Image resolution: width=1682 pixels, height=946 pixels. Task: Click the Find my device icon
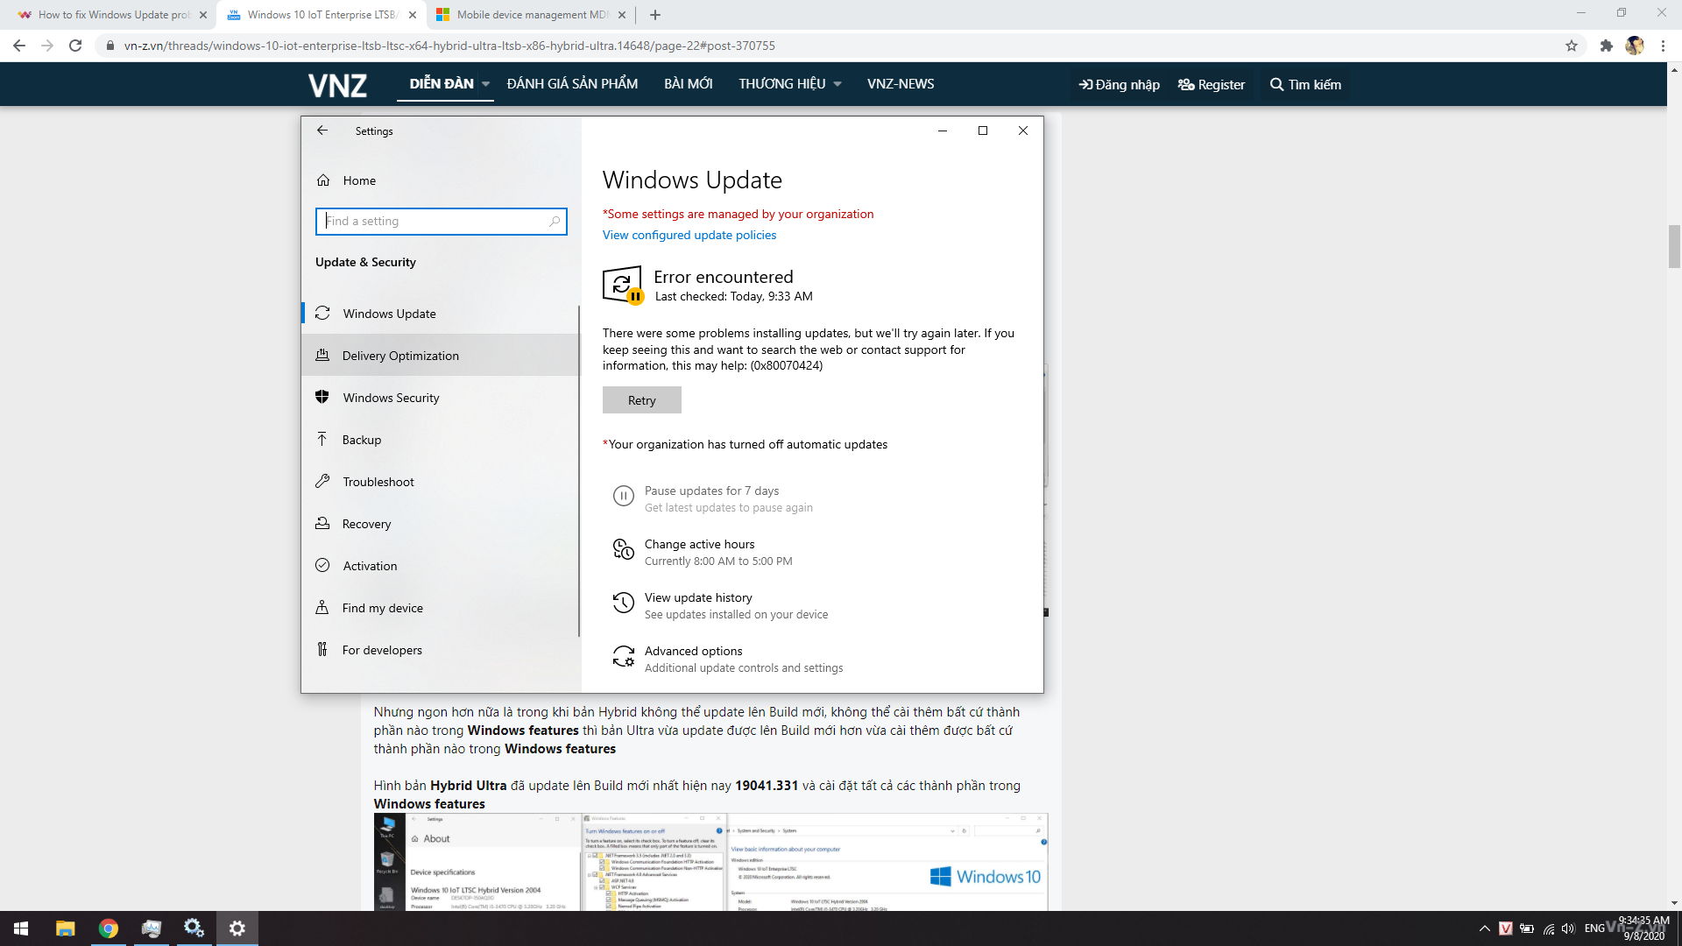[322, 608]
